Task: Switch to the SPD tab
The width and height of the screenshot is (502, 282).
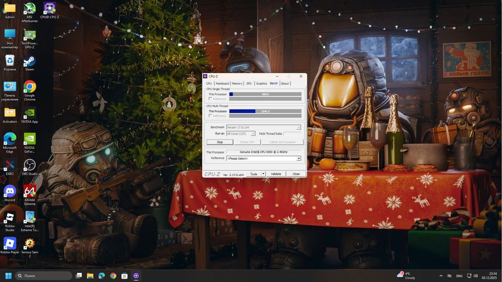Action: click(249, 83)
